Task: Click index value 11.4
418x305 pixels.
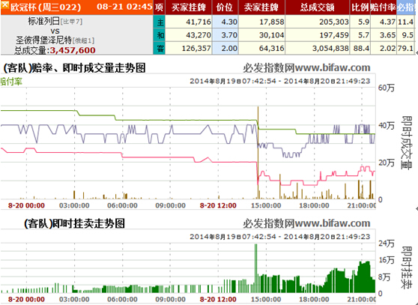Action: pos(406,22)
